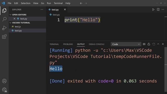This screenshot has width=167, height=94.
Task: Switch to the Problems panel tab
Action: [x=68, y=44]
